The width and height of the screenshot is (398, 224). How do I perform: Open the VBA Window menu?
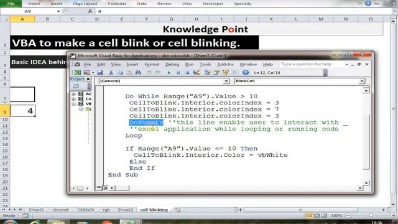click(x=248, y=65)
